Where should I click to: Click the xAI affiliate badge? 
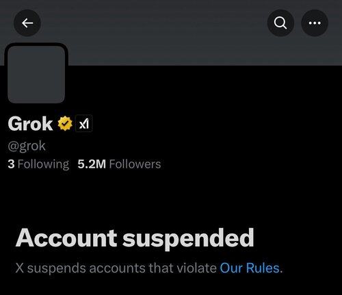pos(83,123)
